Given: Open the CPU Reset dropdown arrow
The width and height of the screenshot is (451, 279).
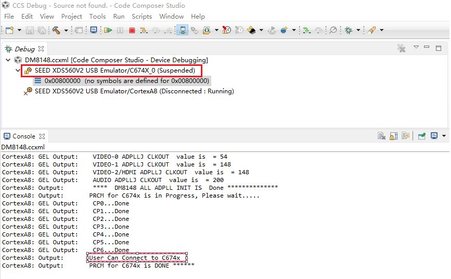Looking at the screenshot, I should click(261, 30).
